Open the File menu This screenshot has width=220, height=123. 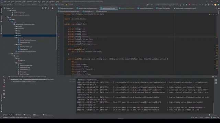click(x=5, y=2)
